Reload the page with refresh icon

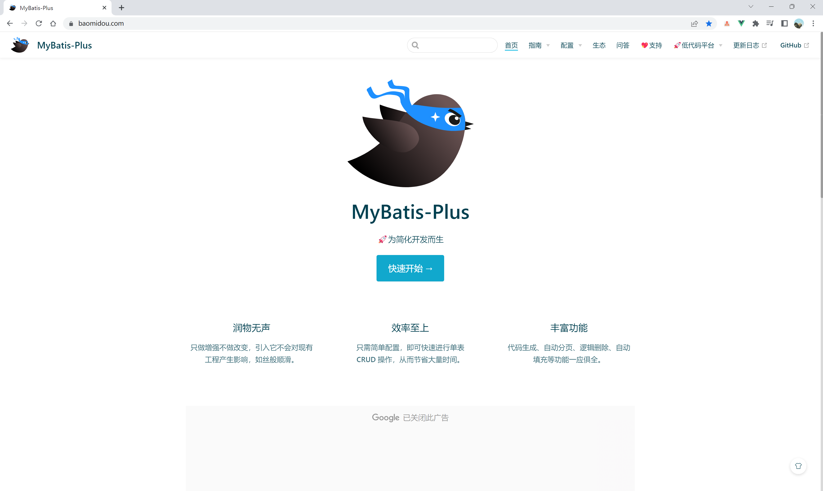39,23
